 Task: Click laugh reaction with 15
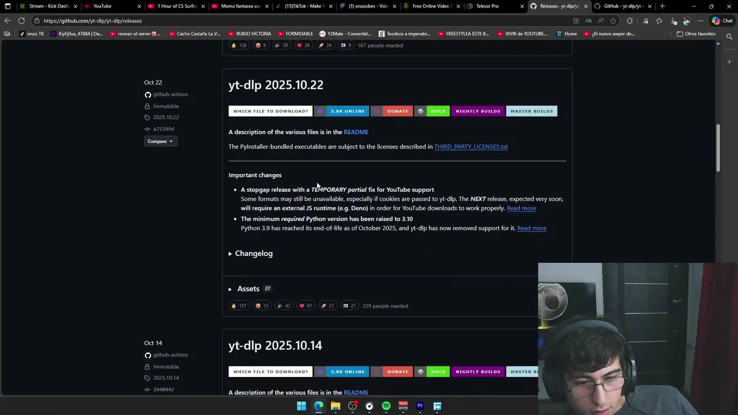[x=262, y=306]
